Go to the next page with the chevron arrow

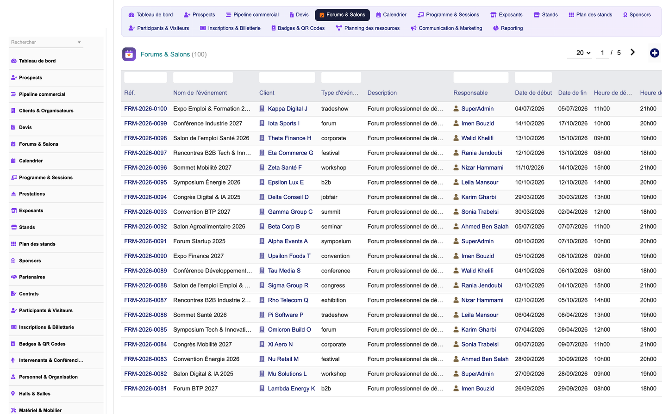632,52
